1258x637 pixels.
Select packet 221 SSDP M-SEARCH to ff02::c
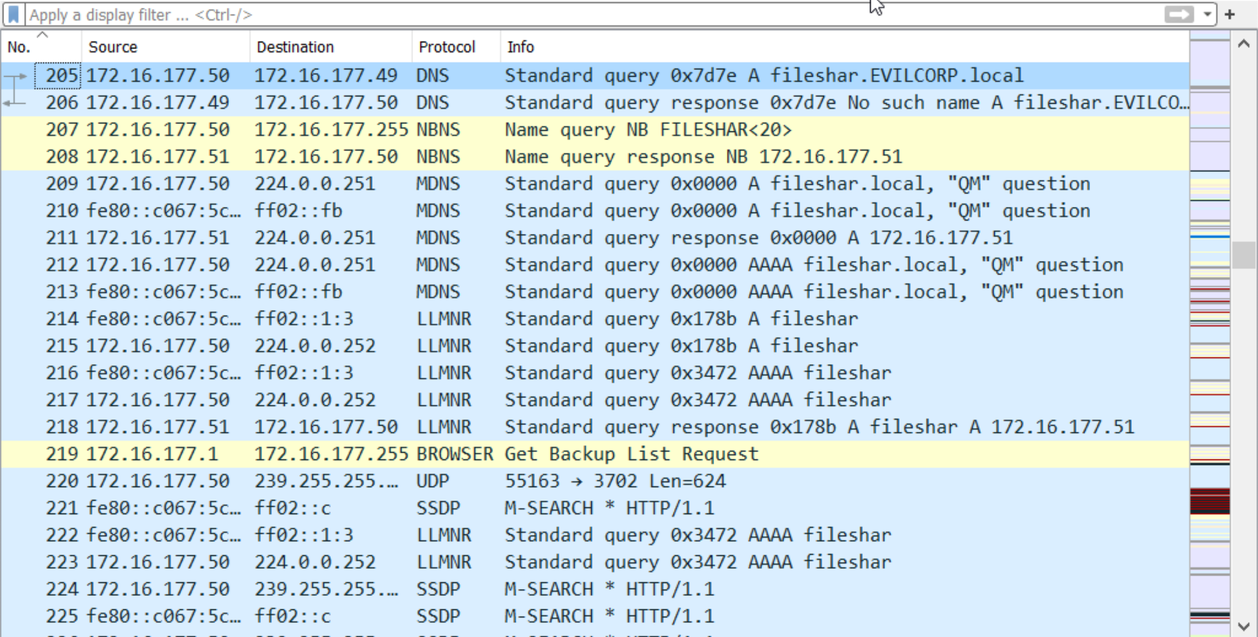(x=595, y=508)
